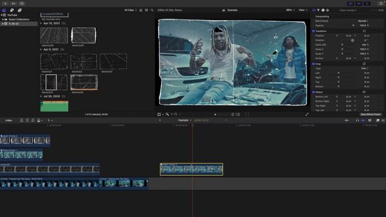Screen dimensions: 386x217
Task: Click the import media arrow button
Action: [x=5, y=4]
